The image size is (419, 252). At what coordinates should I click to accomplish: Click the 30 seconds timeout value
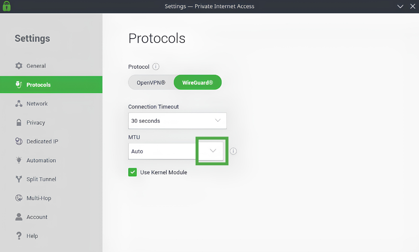pyautogui.click(x=146, y=121)
